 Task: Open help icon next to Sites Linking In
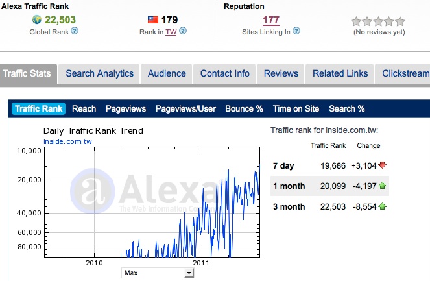[296, 31]
